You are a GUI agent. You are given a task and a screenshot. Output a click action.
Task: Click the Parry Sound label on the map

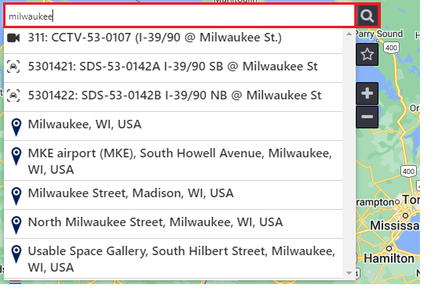tap(378, 34)
